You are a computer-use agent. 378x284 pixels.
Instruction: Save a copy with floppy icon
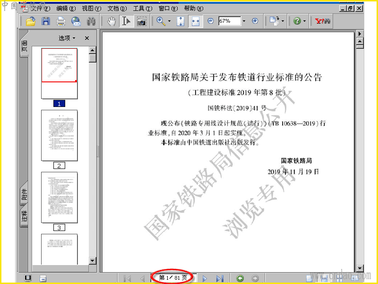tap(45, 21)
